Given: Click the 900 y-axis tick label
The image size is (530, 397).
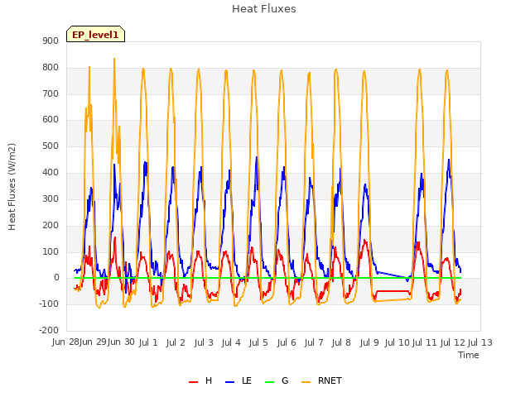Looking at the screenshot, I should coord(51,41).
